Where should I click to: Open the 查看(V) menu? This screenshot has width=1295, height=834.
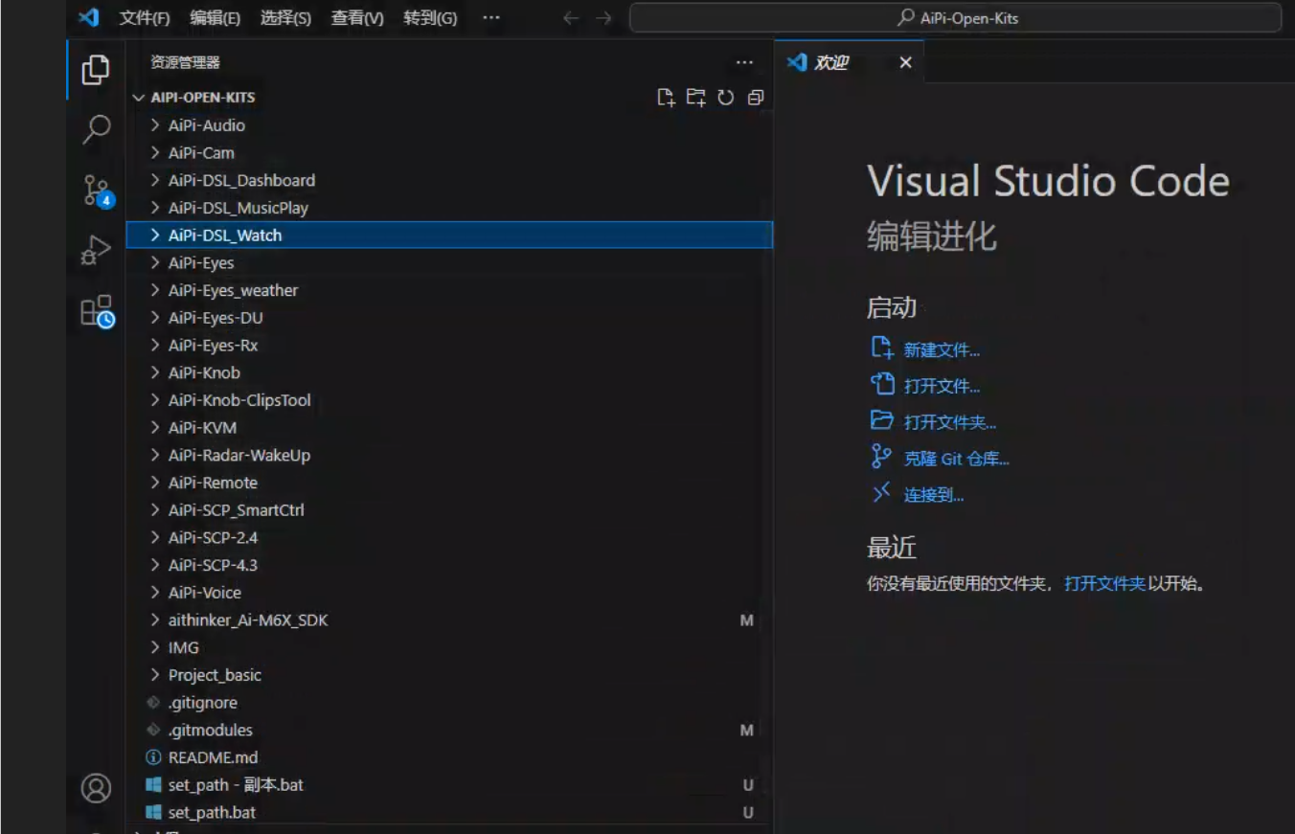(357, 18)
